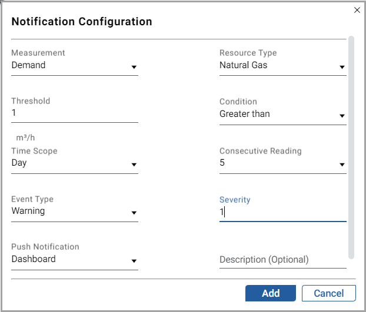This screenshot has width=366, height=312.
Task: Select the Natural Gas resource type value
Action: pos(243,65)
